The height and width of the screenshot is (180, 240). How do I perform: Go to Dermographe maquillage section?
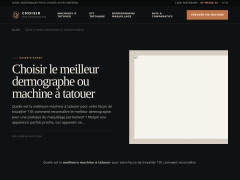[x=123, y=15]
